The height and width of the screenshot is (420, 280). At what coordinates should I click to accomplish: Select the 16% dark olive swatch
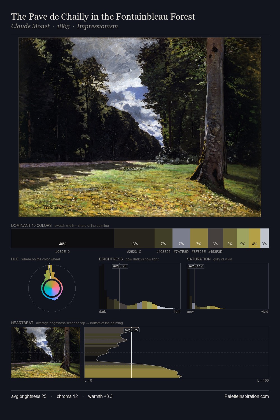coord(134,238)
